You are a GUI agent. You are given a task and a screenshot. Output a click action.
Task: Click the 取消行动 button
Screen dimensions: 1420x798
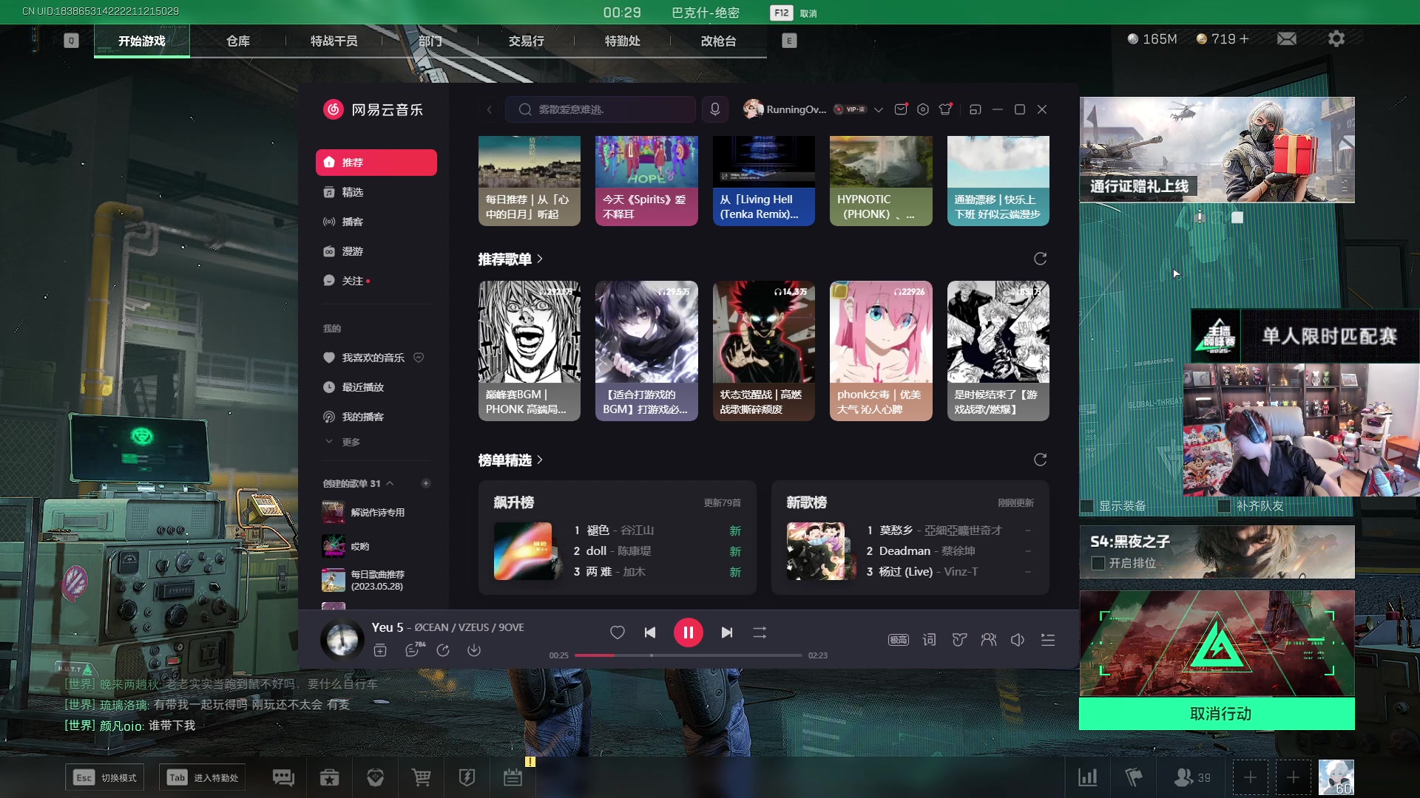1217,714
